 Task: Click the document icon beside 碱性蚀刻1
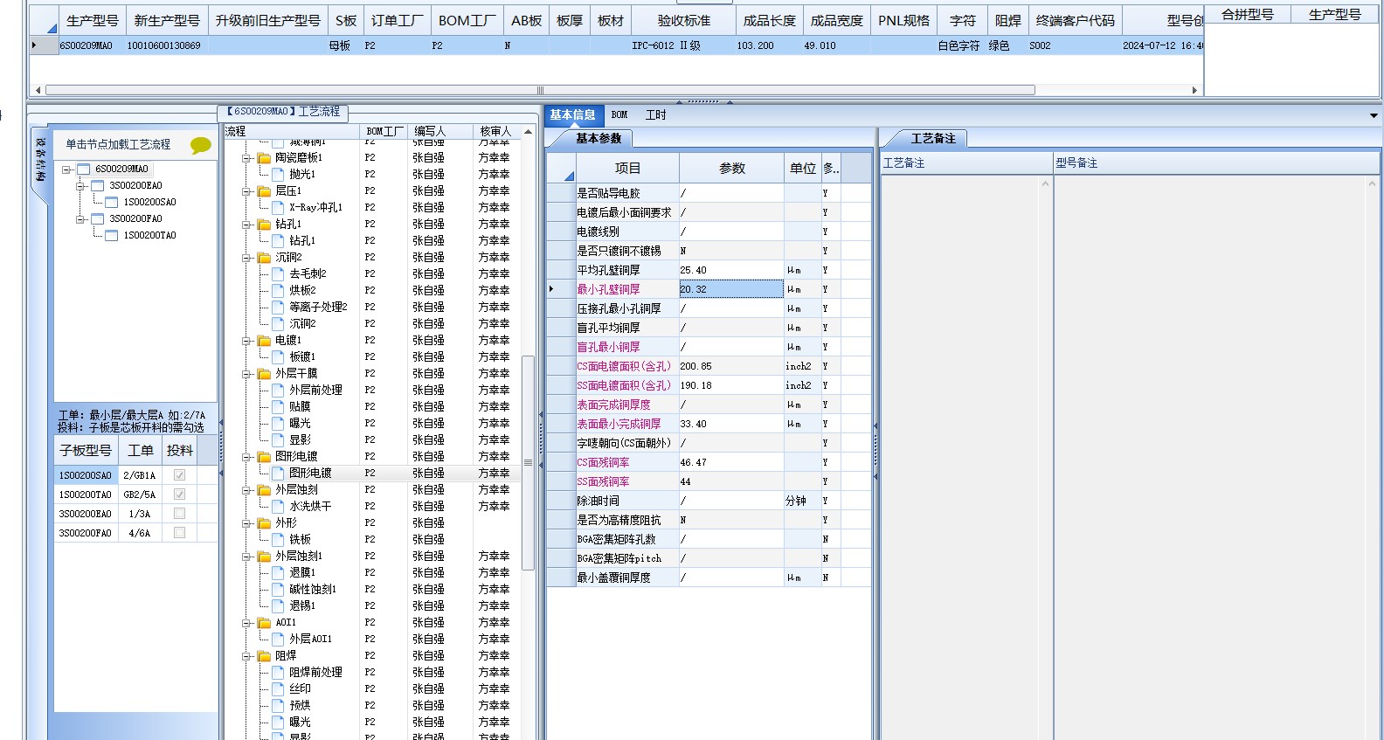[278, 590]
